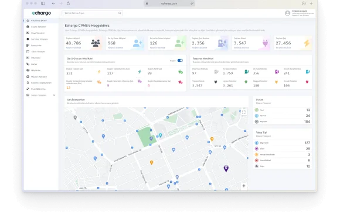Open the view-all link under 968
This screenshot has width=340, height=212.
pyautogui.click(x=115, y=48)
